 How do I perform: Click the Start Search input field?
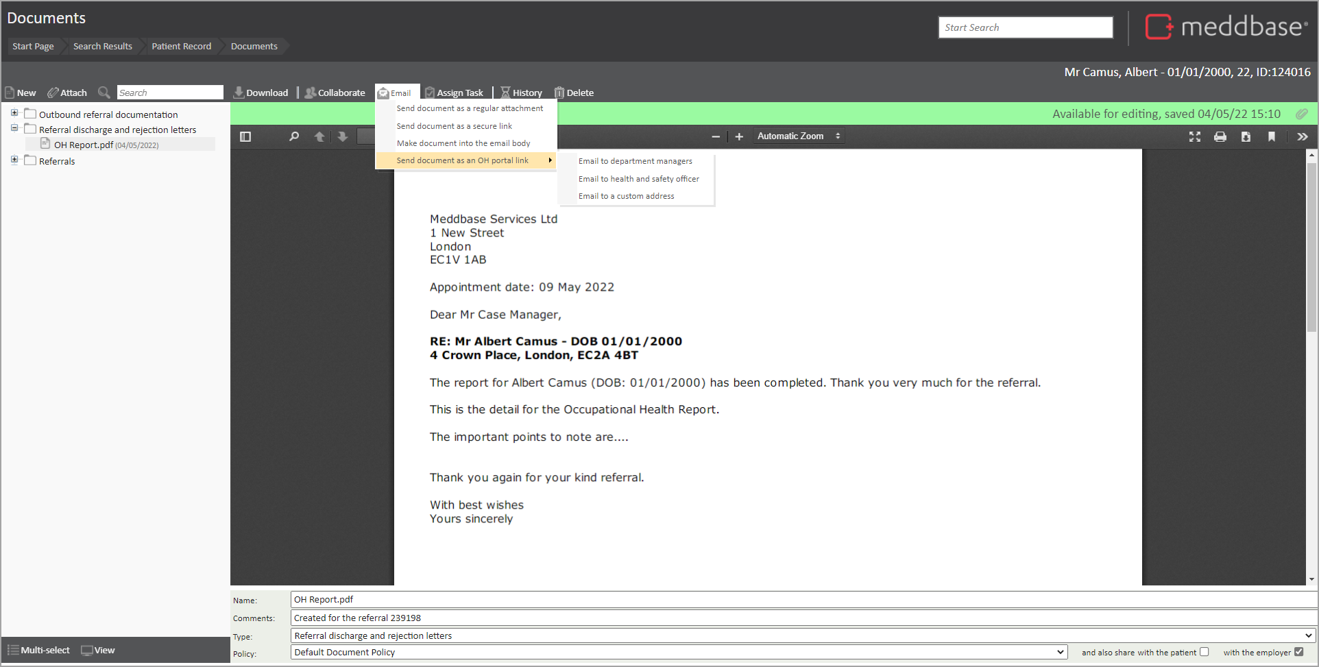[x=1025, y=27]
